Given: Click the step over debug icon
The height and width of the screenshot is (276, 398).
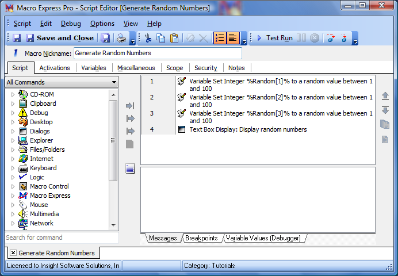Looking at the screenshot, I should [x=331, y=38].
